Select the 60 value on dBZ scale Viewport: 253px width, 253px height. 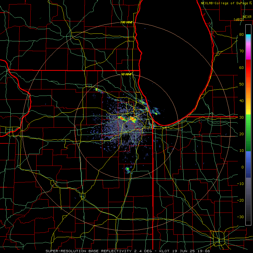(241, 67)
